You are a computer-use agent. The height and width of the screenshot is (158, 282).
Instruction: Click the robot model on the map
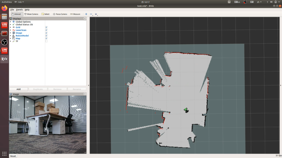coord(186,110)
